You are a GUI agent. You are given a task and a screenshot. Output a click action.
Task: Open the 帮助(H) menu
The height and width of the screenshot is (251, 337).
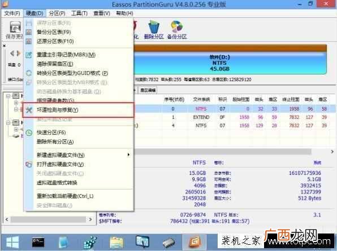click(124, 14)
